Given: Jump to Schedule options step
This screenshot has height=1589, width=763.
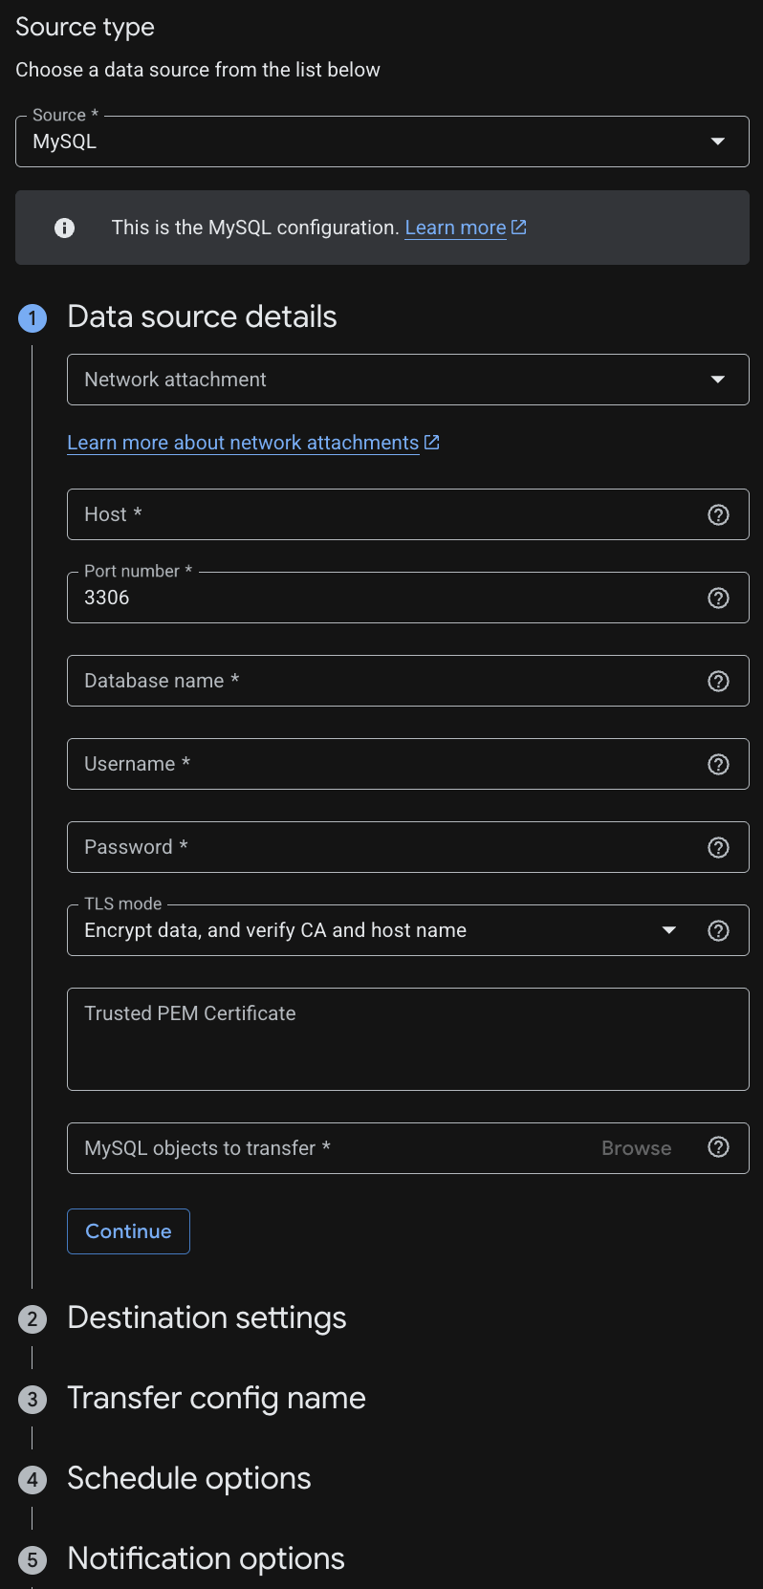Looking at the screenshot, I should click(x=188, y=1478).
